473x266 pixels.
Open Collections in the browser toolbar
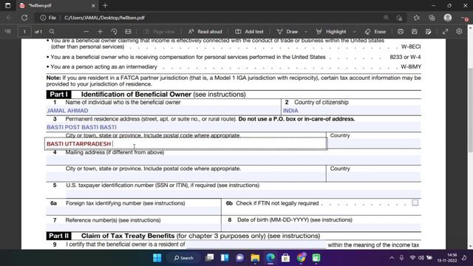pos(432,18)
